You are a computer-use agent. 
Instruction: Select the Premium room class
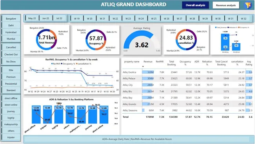point(11,77)
